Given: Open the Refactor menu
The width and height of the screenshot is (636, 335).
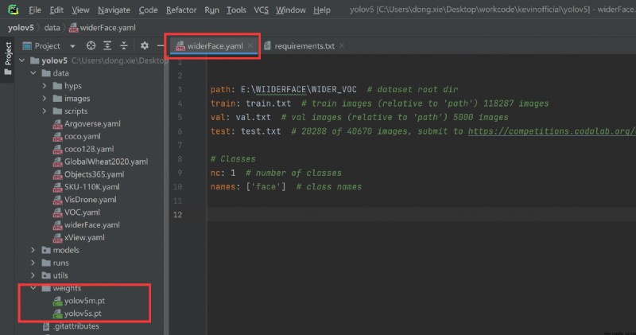Looking at the screenshot, I should (181, 10).
